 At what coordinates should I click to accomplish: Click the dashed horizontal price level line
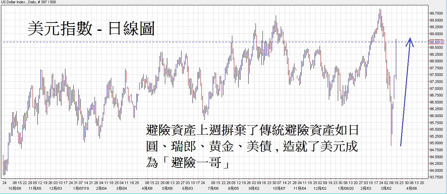(133, 42)
